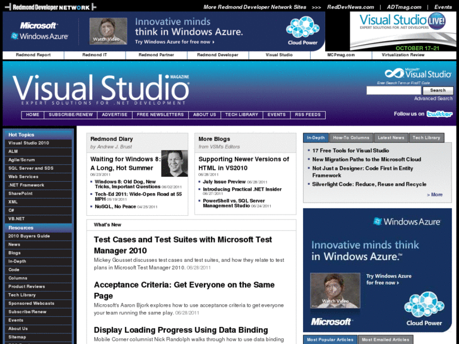The image size is (459, 344).
Task: Open 17 Free Tools for Visual Studio
Action: pyautogui.click(x=350, y=150)
